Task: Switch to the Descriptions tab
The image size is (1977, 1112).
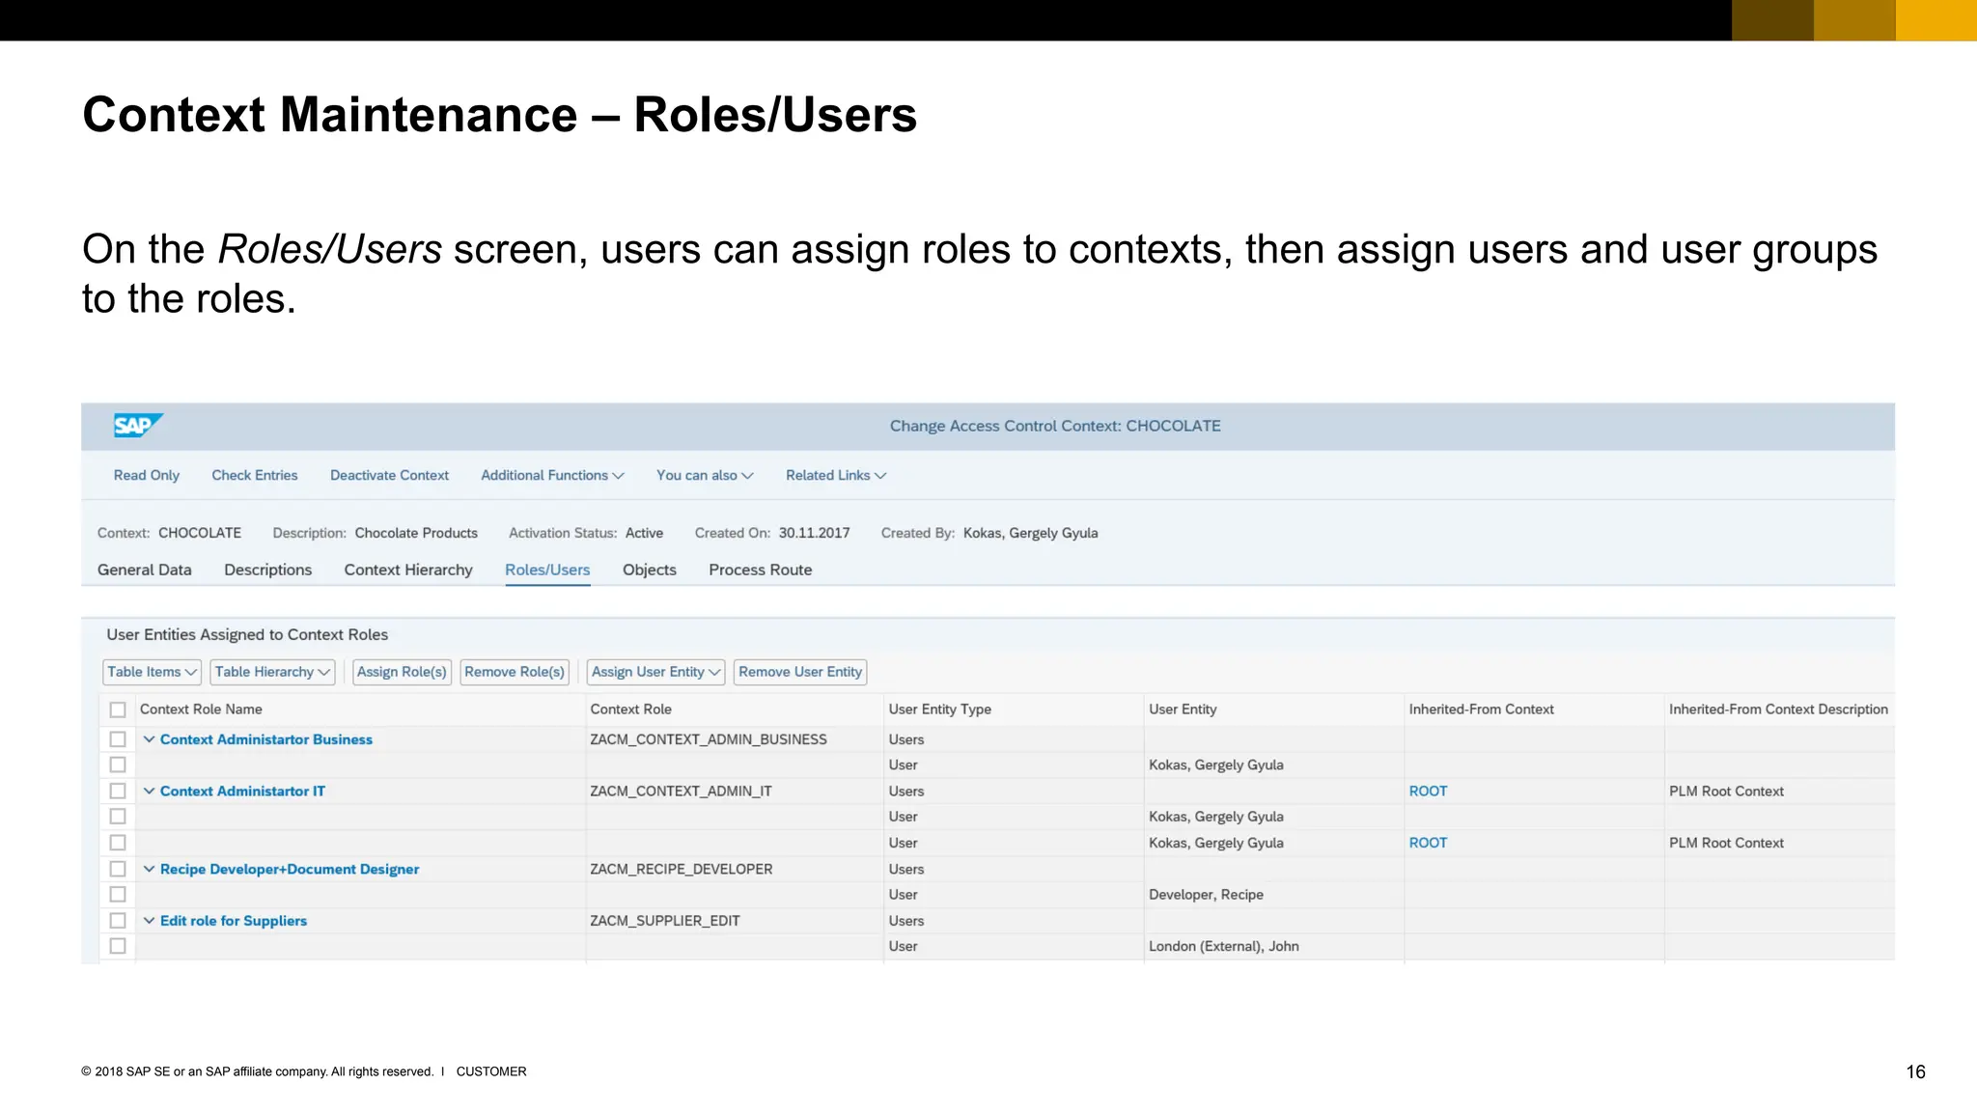Action: (x=268, y=570)
